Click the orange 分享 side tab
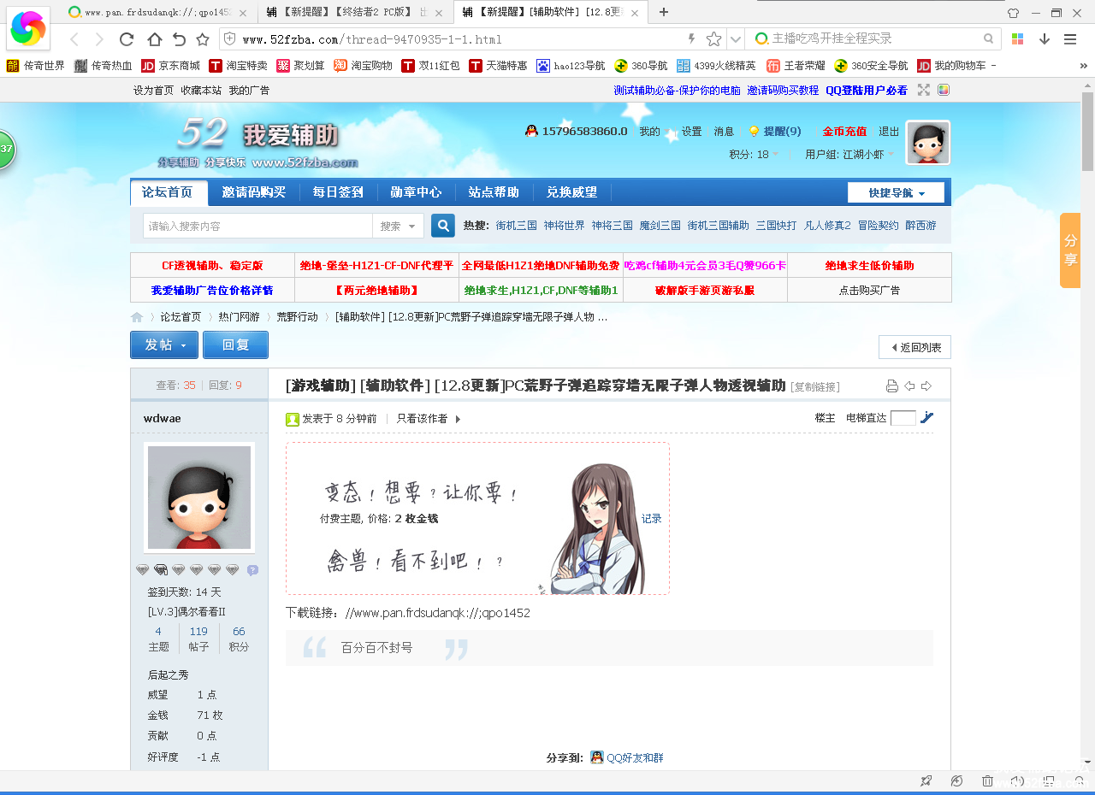Viewport: 1095px width, 795px height. 1070,250
